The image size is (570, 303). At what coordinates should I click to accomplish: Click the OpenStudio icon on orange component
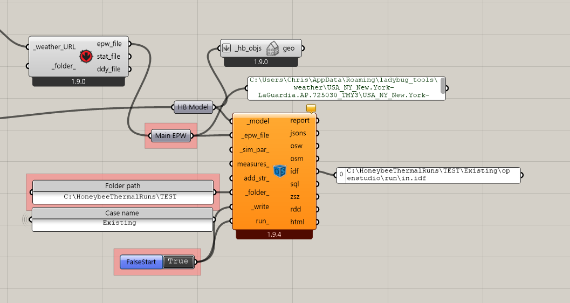pos(279,171)
